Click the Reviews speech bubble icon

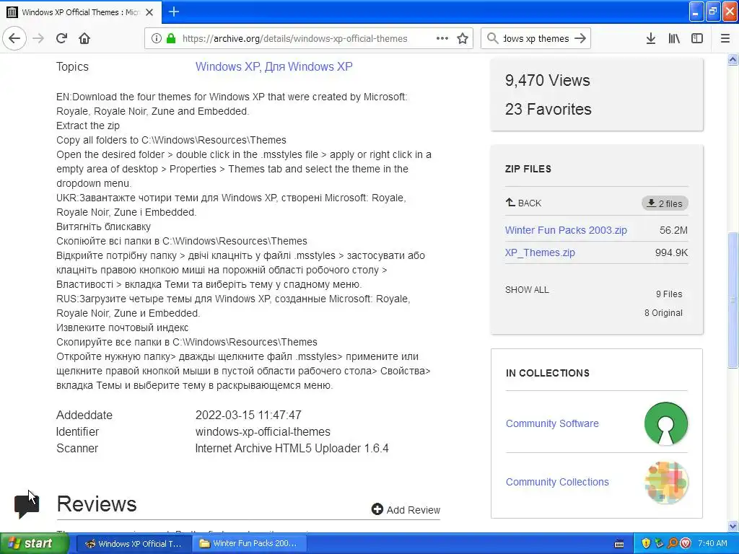pyautogui.click(x=27, y=506)
